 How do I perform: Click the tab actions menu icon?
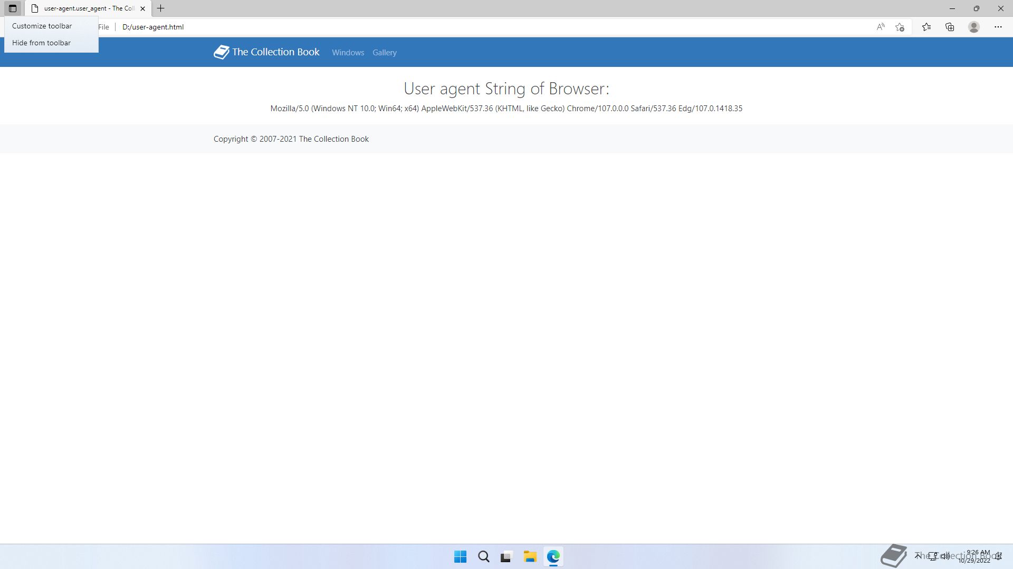[13, 8]
